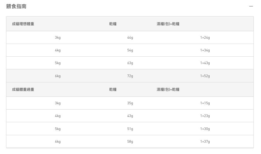This screenshot has width=261, height=154.
Task: Click the 1+23g cell
Action: coord(205,116)
